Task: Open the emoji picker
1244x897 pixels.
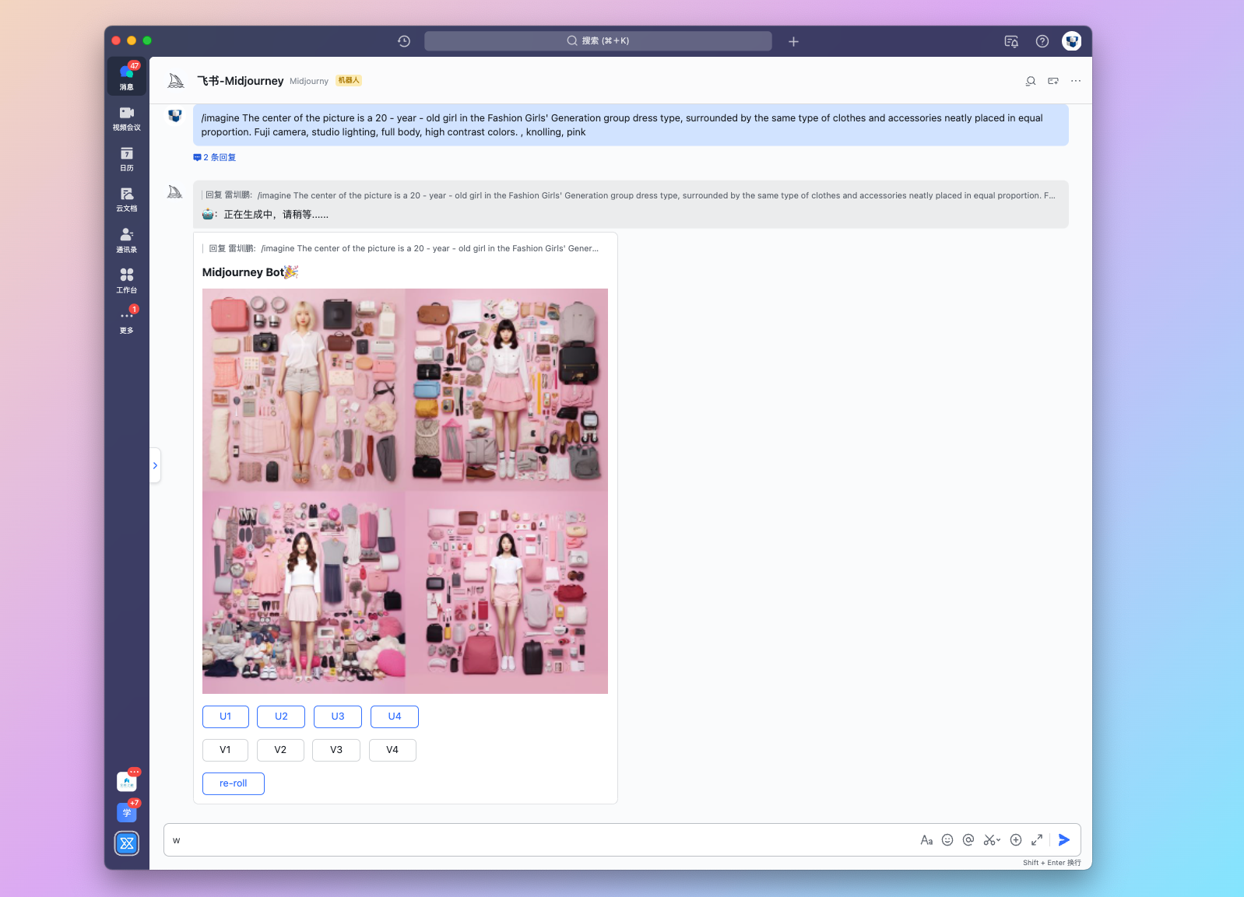Action: coord(947,840)
